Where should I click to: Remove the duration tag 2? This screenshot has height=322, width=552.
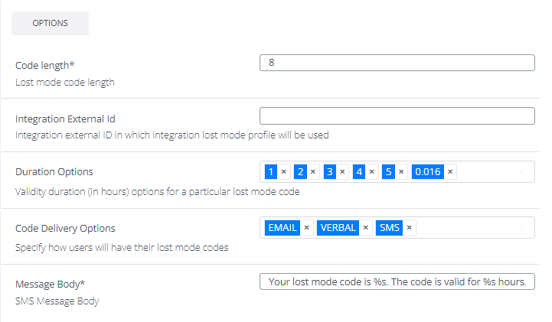pyautogui.click(x=312, y=172)
